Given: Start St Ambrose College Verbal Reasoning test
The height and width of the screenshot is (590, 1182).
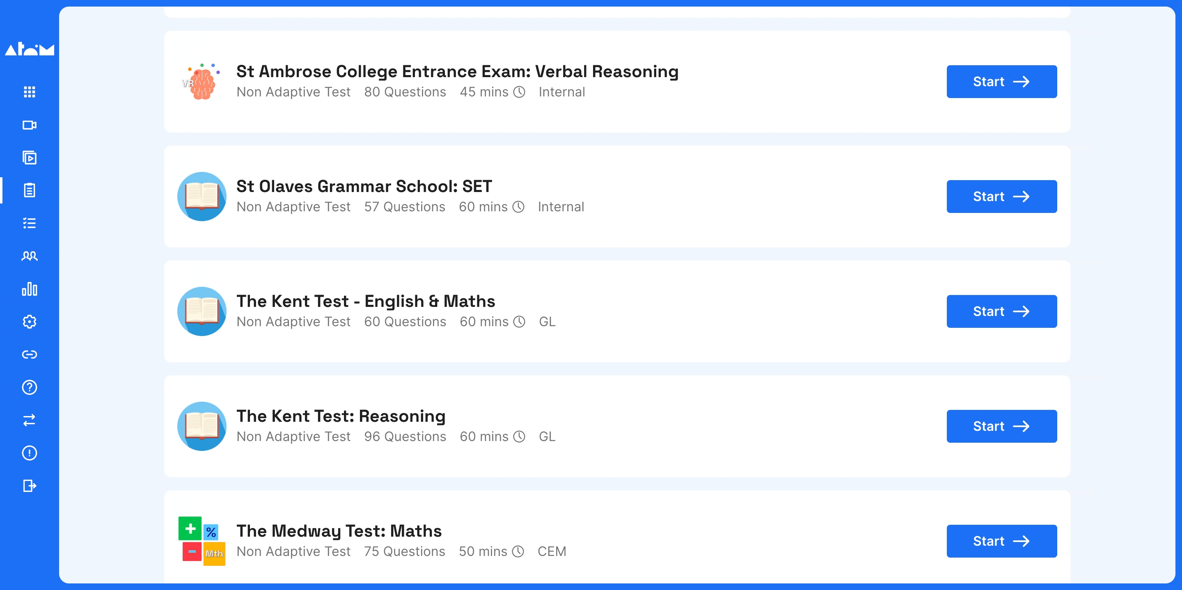Looking at the screenshot, I should pyautogui.click(x=1002, y=82).
